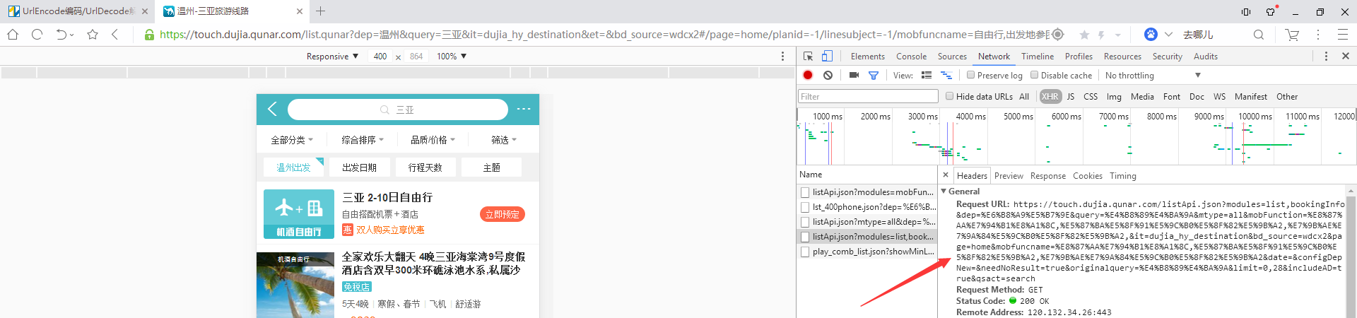
Task: Click the viewport width 400 field
Action: pyautogui.click(x=380, y=57)
